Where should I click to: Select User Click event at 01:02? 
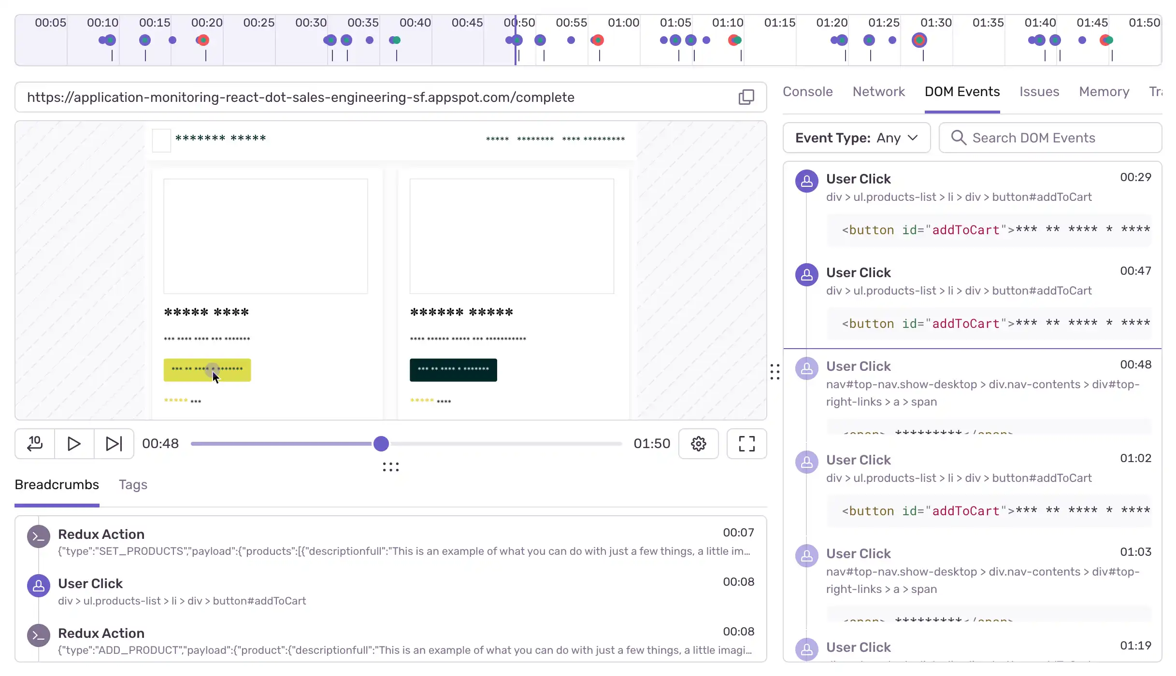(858, 460)
